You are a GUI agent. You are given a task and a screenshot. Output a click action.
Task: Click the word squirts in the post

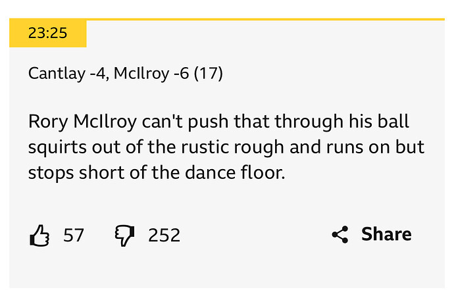click(x=57, y=147)
